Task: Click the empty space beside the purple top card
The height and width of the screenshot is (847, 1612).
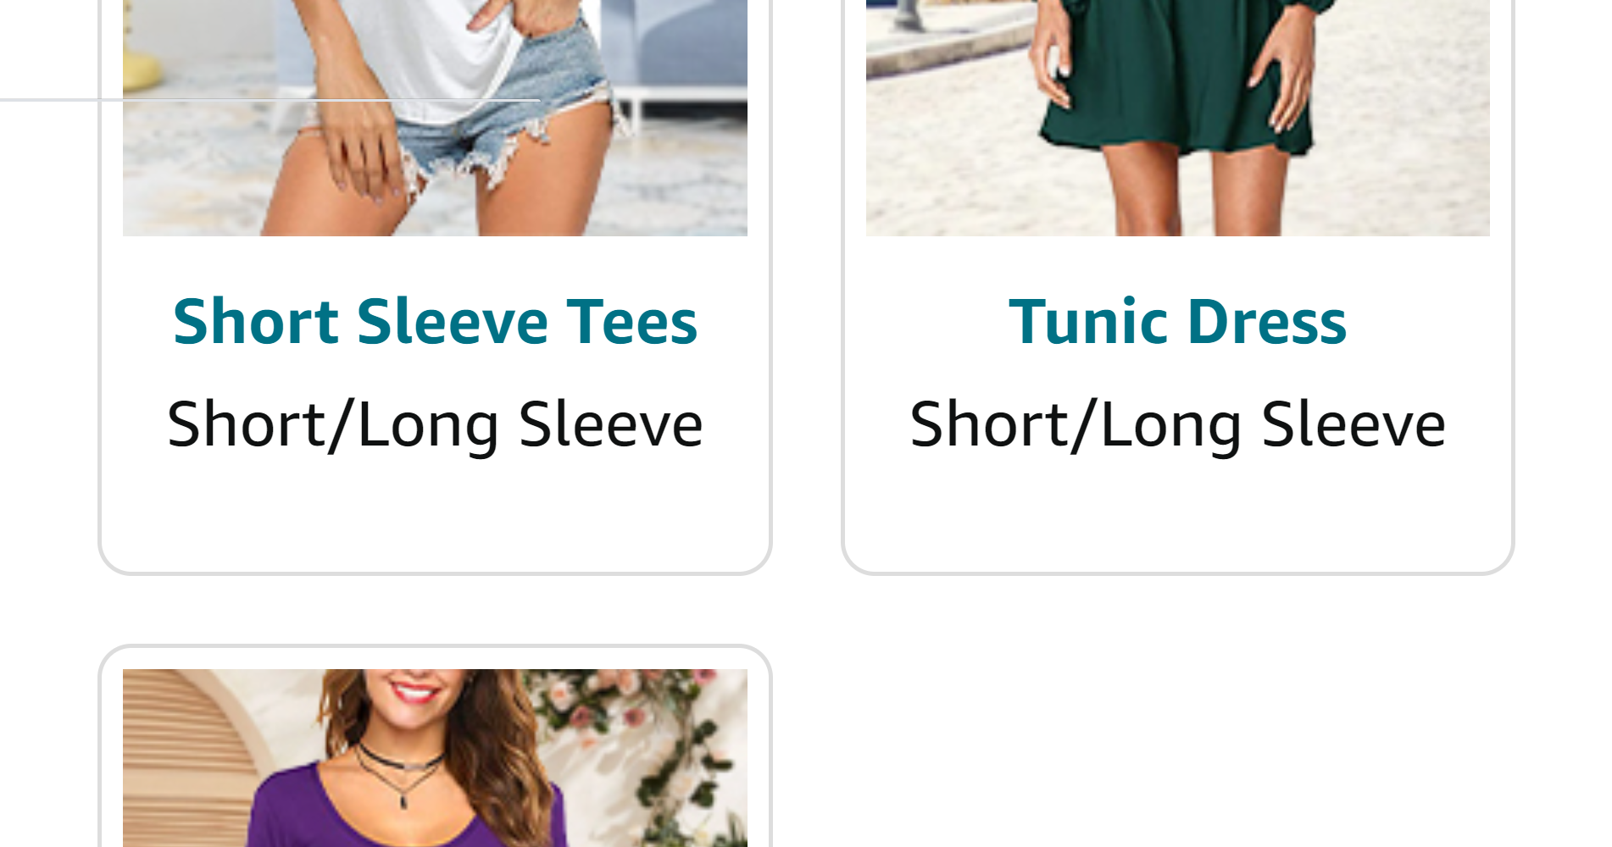Action: point(1187,745)
